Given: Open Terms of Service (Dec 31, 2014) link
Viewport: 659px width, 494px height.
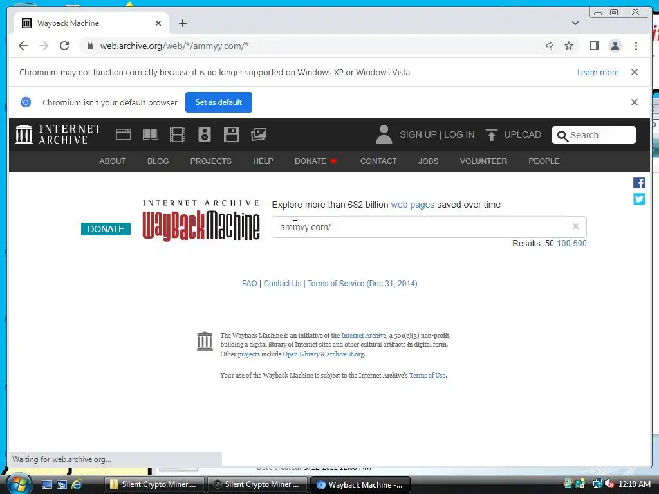Looking at the screenshot, I should coord(362,284).
